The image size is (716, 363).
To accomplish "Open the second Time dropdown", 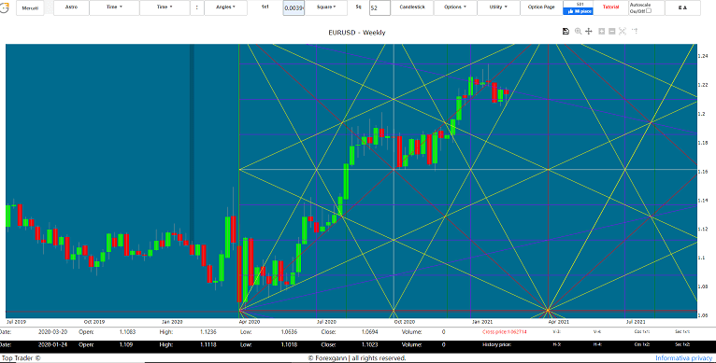I will [165, 7].
